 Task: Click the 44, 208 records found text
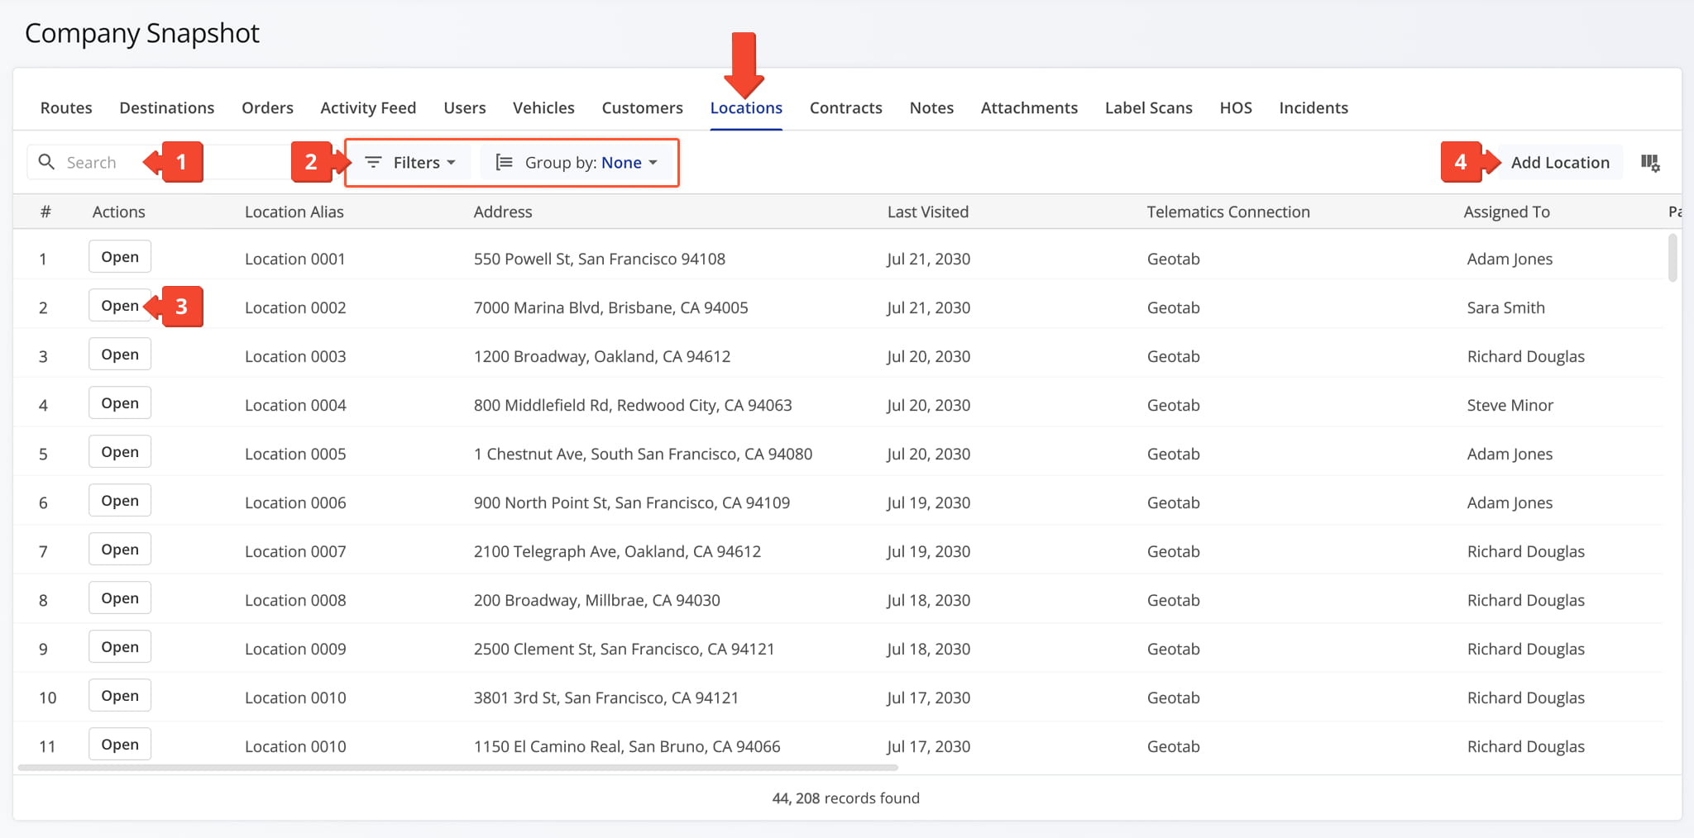coord(845,798)
